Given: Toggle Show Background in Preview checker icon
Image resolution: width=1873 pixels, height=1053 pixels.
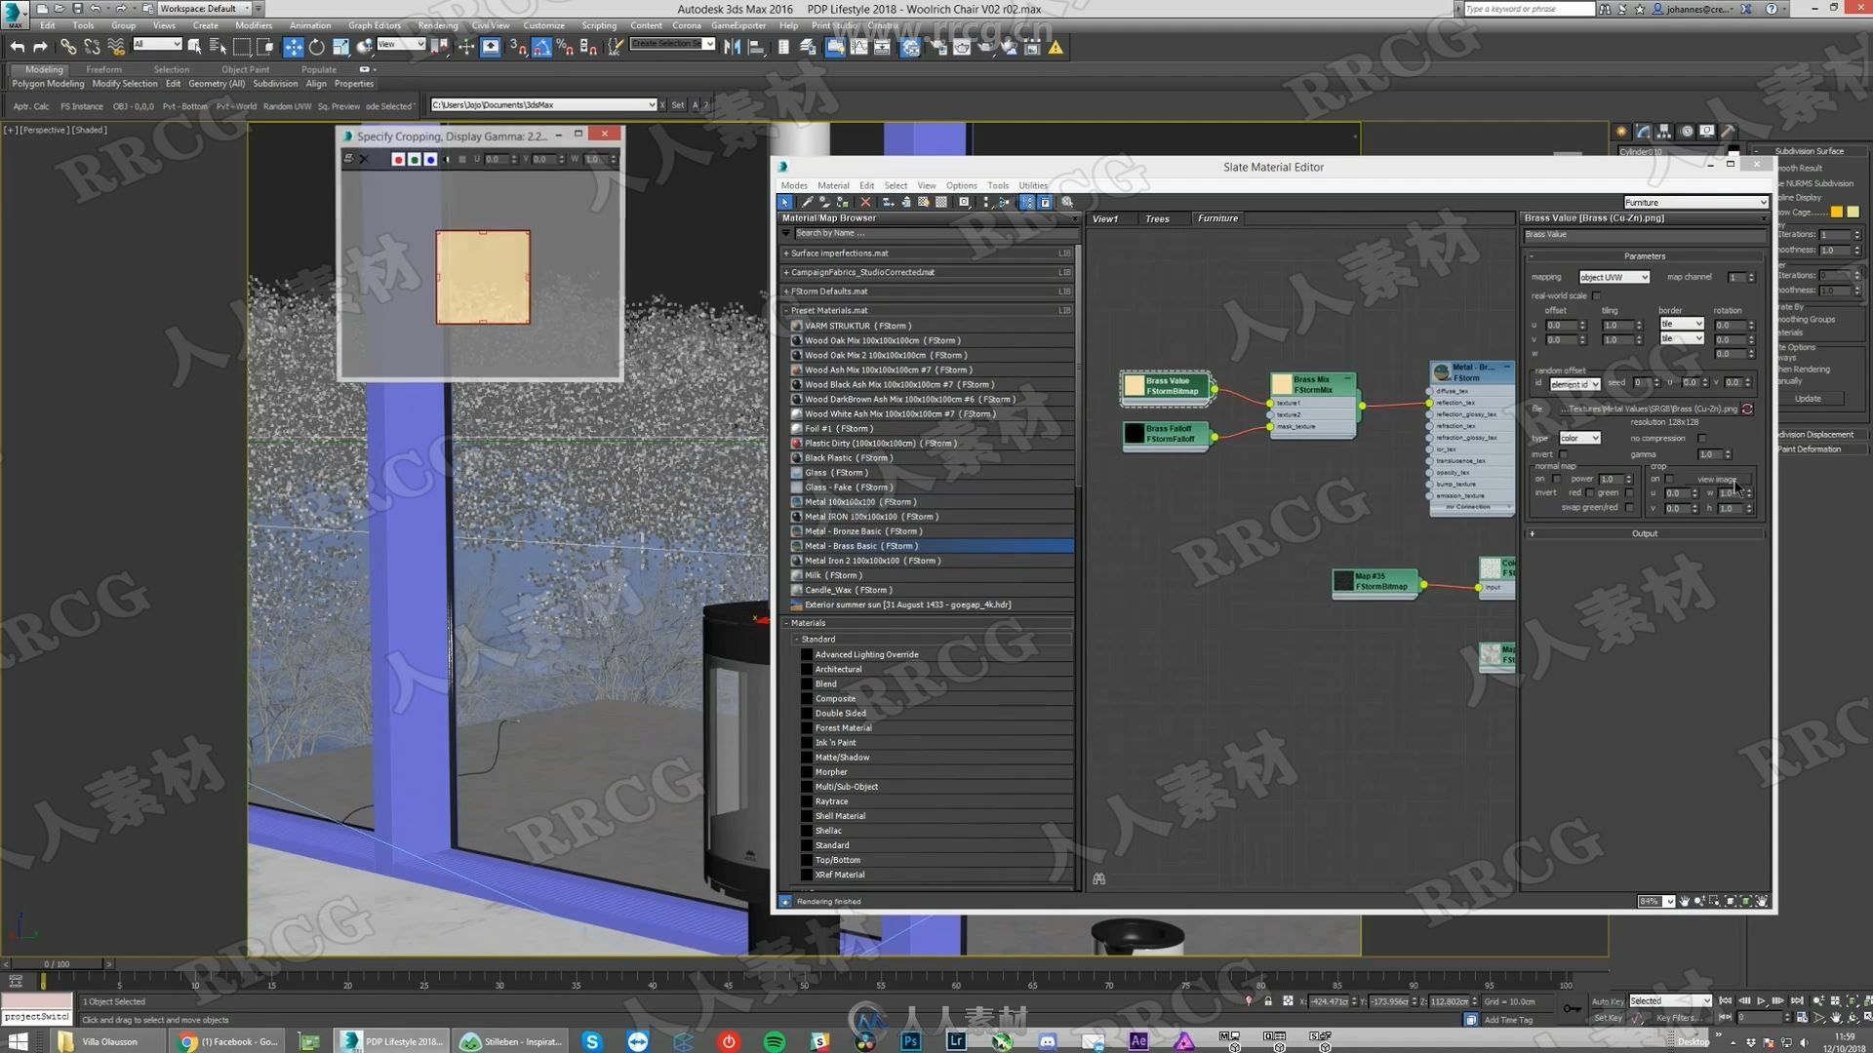Looking at the screenshot, I should pyautogui.click(x=941, y=202).
